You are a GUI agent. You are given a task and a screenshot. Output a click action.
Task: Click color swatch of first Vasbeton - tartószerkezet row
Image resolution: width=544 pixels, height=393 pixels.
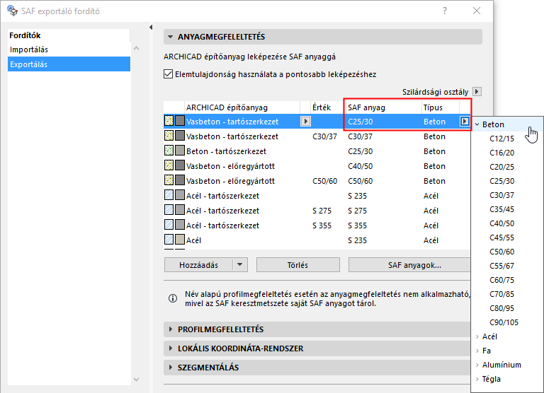pos(180,121)
